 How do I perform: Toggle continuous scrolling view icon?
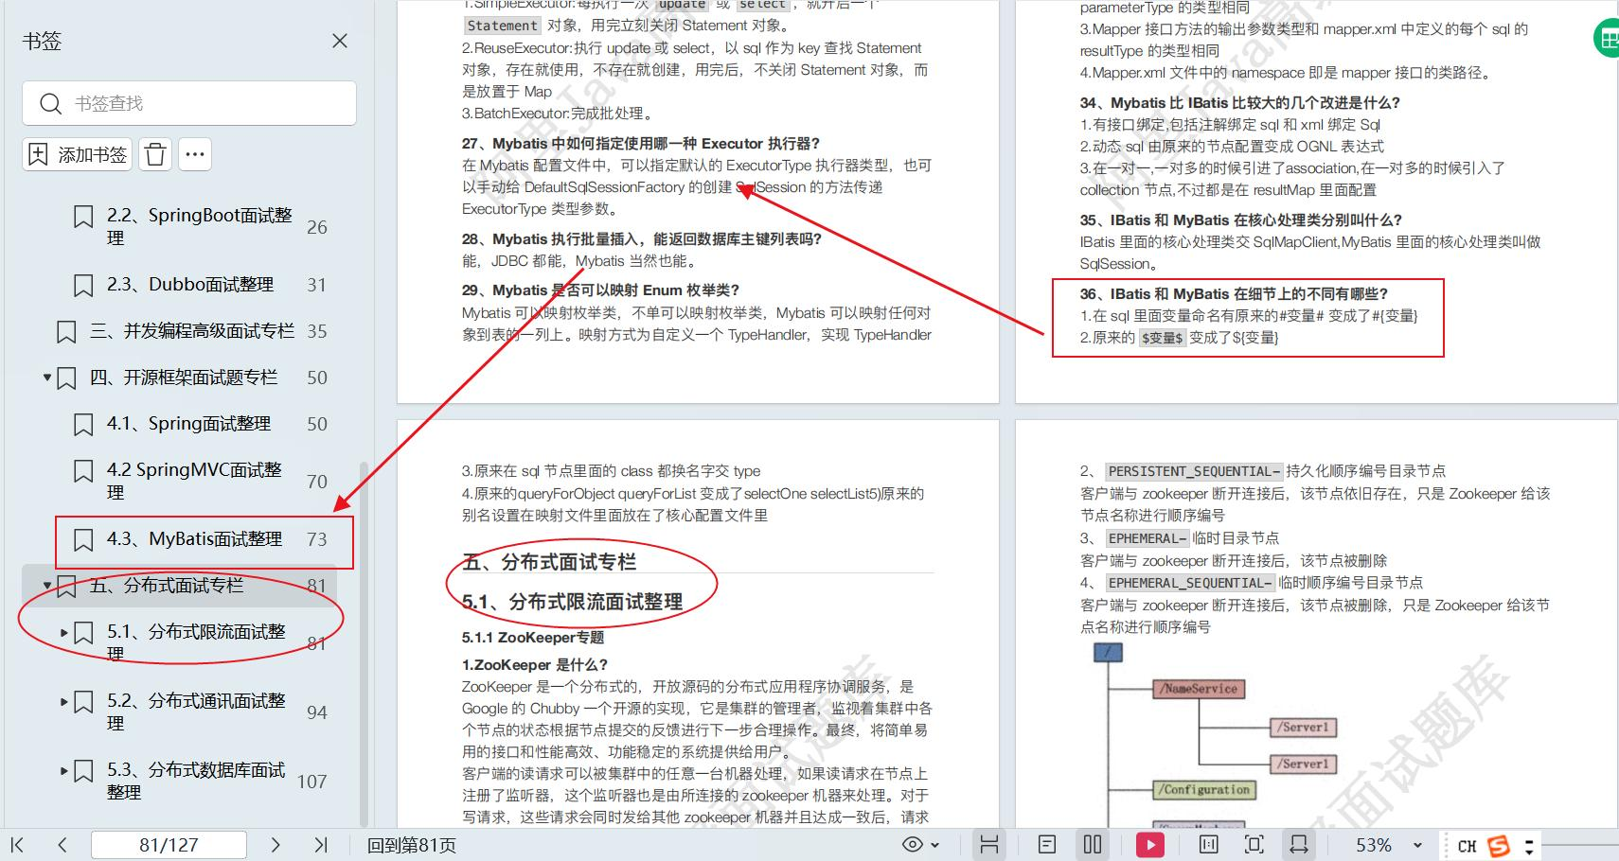(989, 845)
